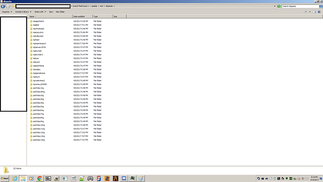Expand the Share with dropdown

click(40, 12)
